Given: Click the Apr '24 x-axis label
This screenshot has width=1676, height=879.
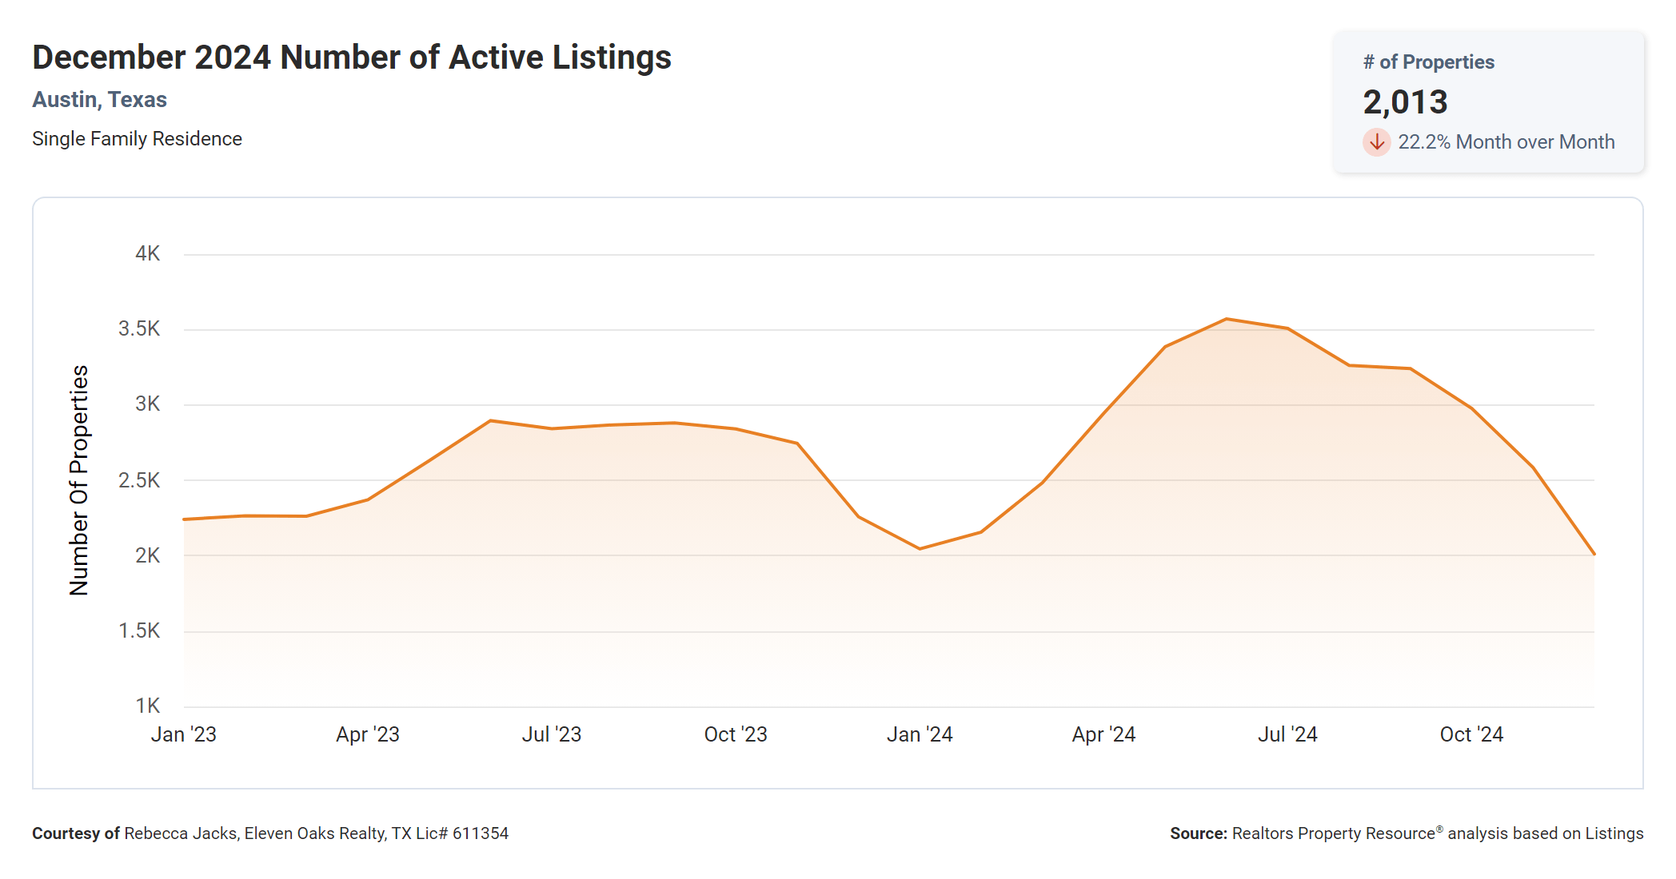Looking at the screenshot, I should point(1103,734).
